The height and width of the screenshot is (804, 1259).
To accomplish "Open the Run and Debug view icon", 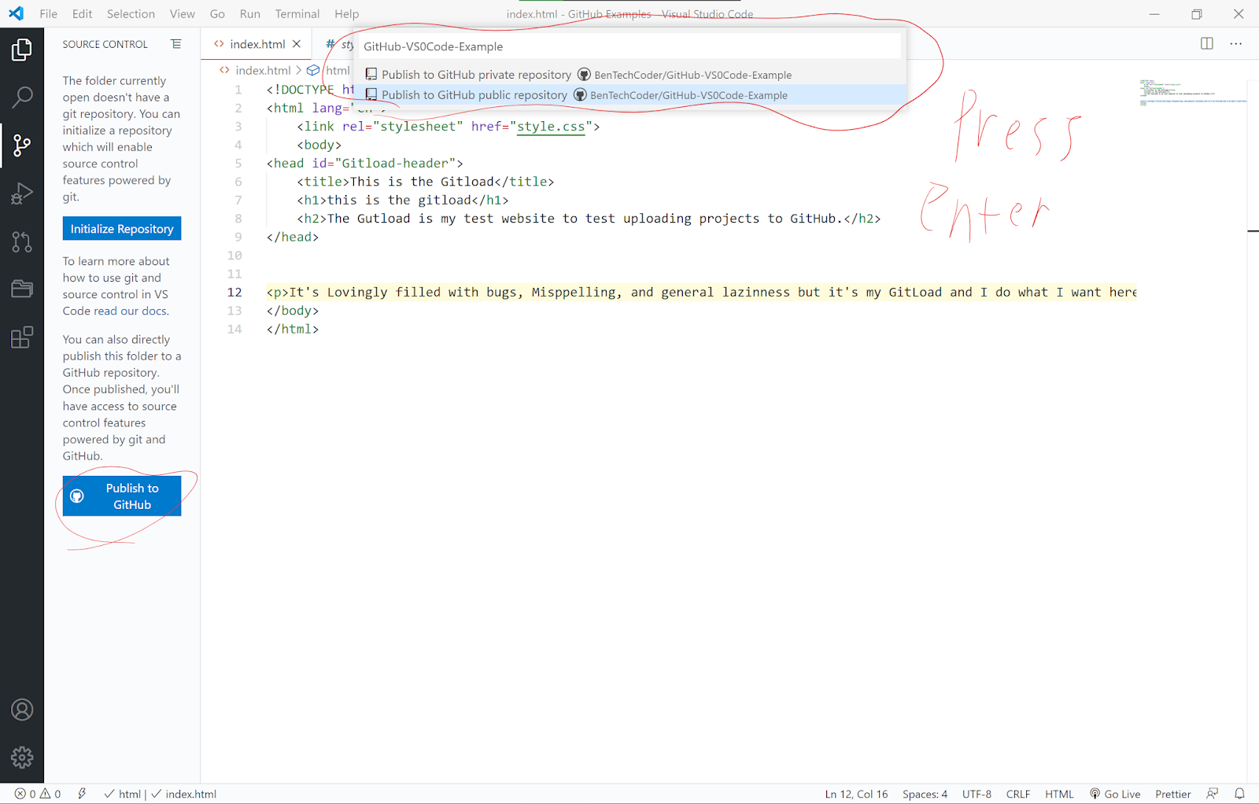I will click(x=22, y=194).
